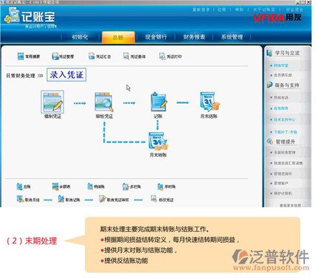Switch to the 现金银行 tab
The width and height of the screenshot is (316, 278).
(156, 37)
